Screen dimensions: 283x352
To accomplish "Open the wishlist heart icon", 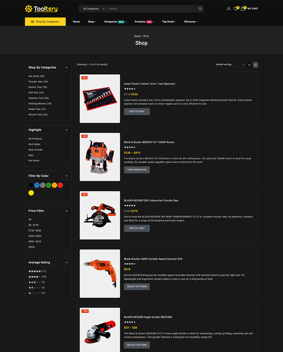I will (x=235, y=9).
